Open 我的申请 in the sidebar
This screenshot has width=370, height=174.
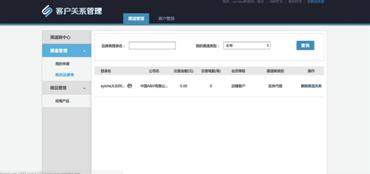[x=62, y=64]
